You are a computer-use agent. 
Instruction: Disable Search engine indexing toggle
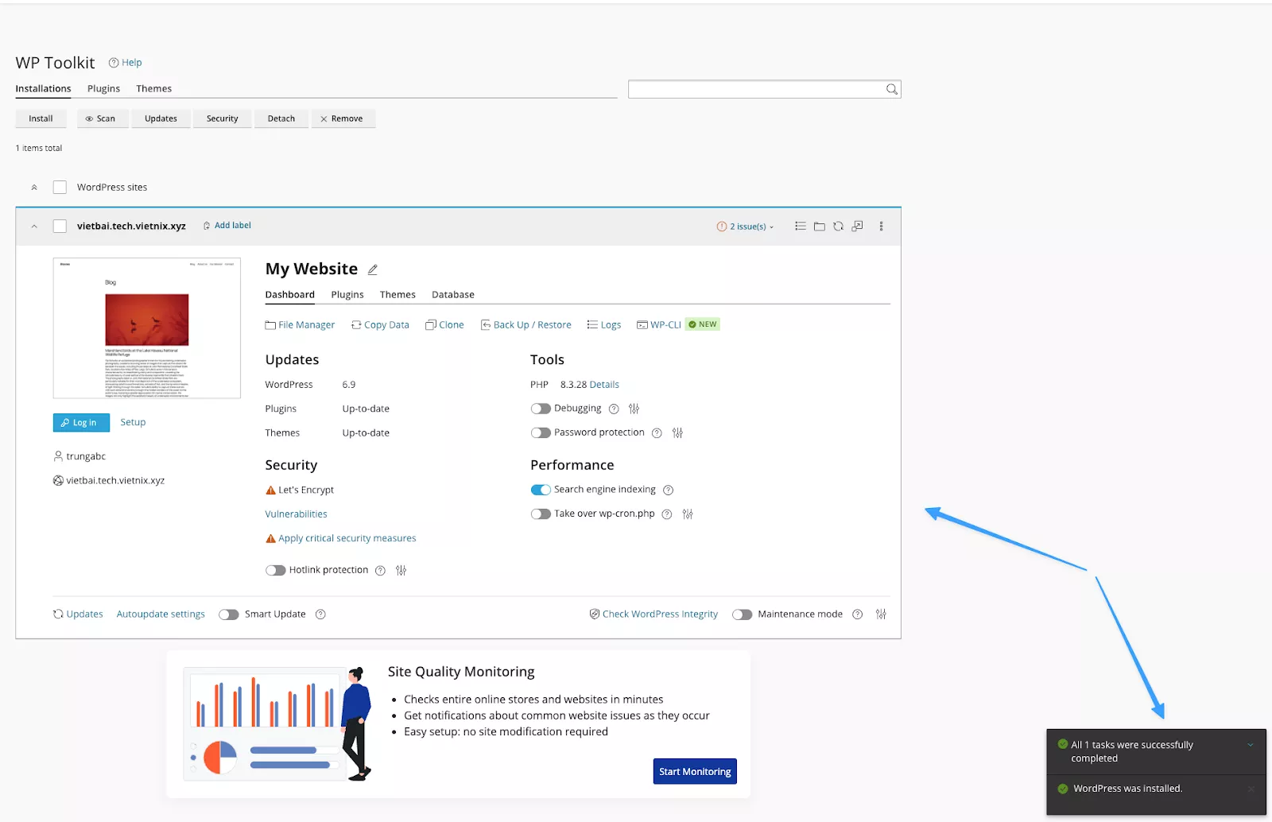pyautogui.click(x=541, y=490)
